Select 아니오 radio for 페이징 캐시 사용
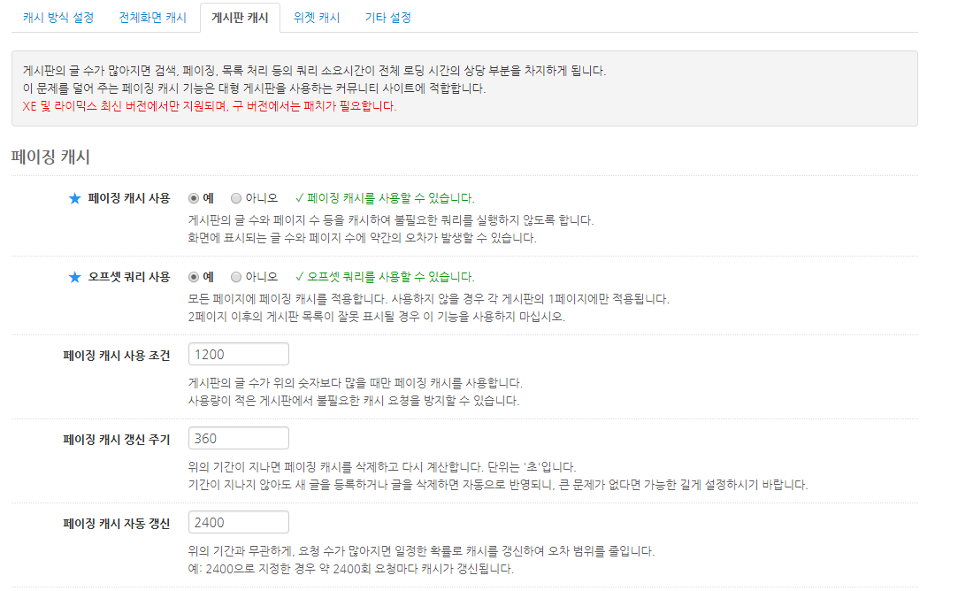Viewport: 958px width, 591px height. pyautogui.click(x=235, y=198)
